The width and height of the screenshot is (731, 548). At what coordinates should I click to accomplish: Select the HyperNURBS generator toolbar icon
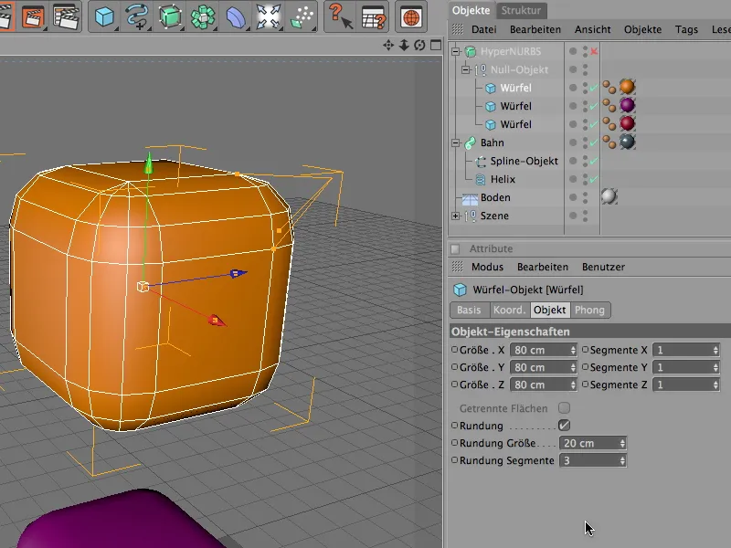[x=170, y=16]
